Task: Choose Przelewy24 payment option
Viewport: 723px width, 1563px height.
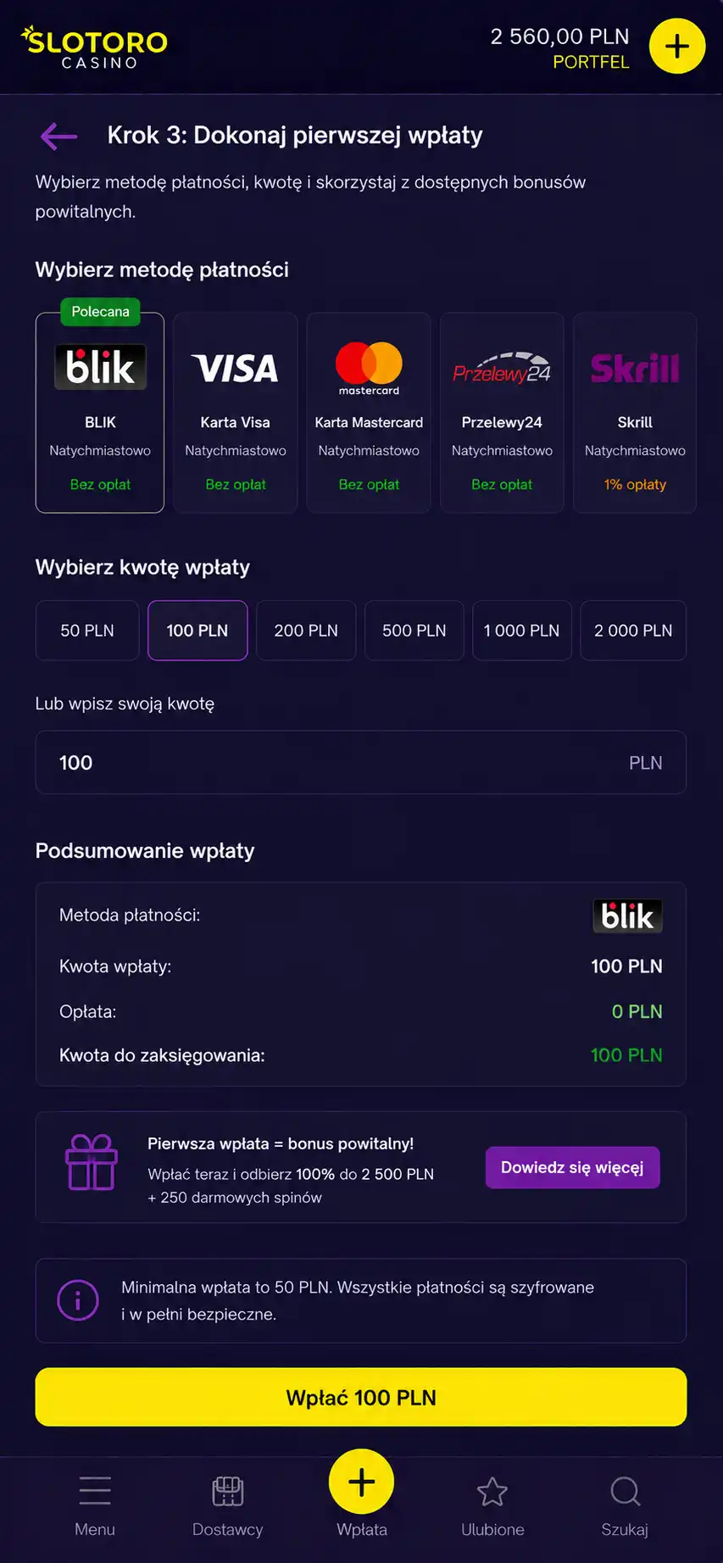Action: pyautogui.click(x=502, y=413)
